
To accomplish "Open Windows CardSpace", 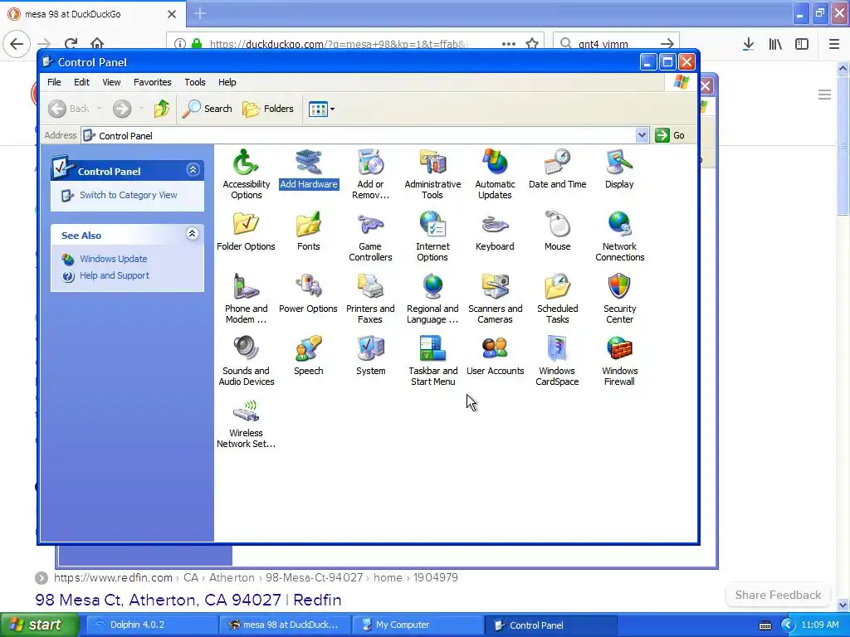I will [x=557, y=361].
